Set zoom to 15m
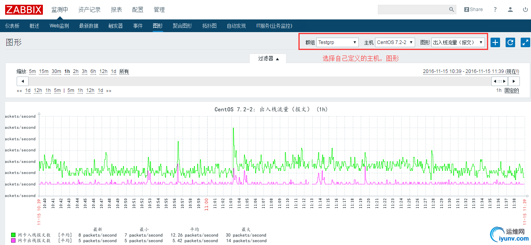Viewport: 531px width, 245px height. coord(44,71)
